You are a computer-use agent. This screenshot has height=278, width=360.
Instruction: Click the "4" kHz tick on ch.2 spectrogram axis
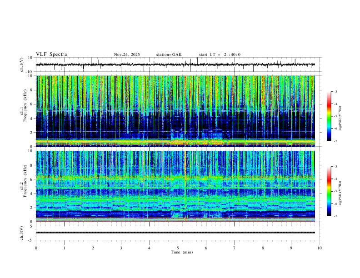coord(31,194)
